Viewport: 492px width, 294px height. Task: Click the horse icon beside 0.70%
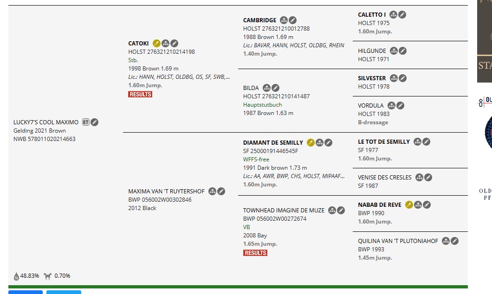47,276
